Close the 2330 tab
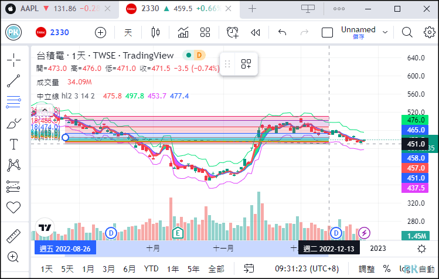Viewport: 439px width, 279px height. [229, 9]
